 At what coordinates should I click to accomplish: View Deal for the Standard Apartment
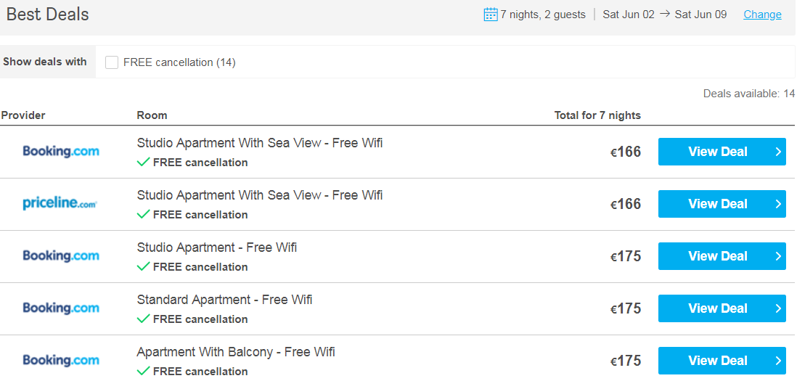717,308
